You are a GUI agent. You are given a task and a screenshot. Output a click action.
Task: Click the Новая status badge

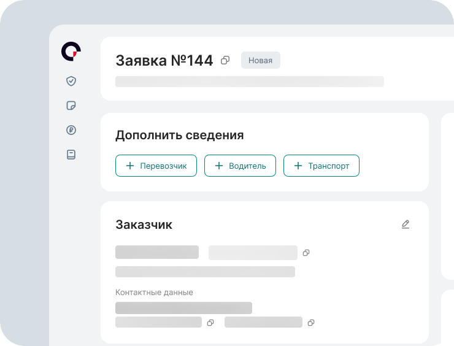click(260, 60)
